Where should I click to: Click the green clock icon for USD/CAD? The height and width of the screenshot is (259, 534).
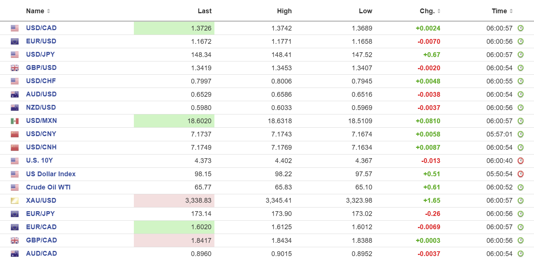tap(520, 28)
